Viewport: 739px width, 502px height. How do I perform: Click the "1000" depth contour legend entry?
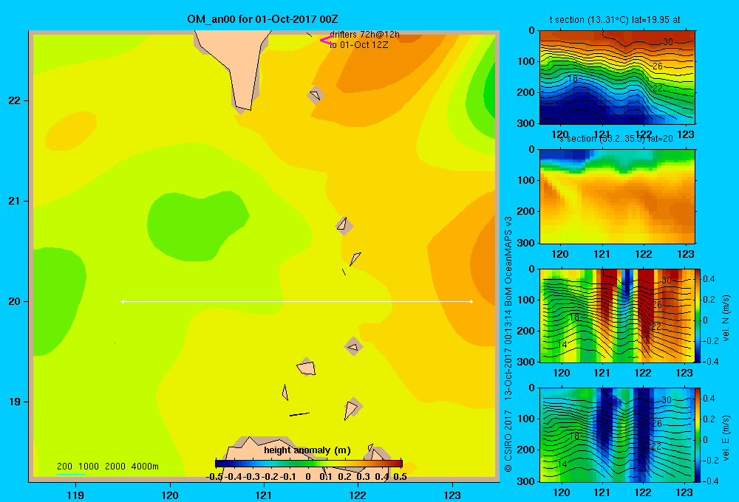pyautogui.click(x=89, y=467)
